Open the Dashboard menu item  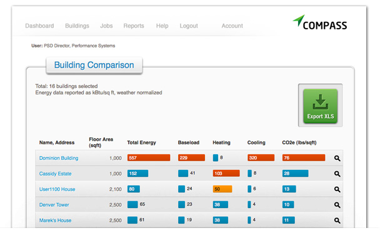pos(39,26)
